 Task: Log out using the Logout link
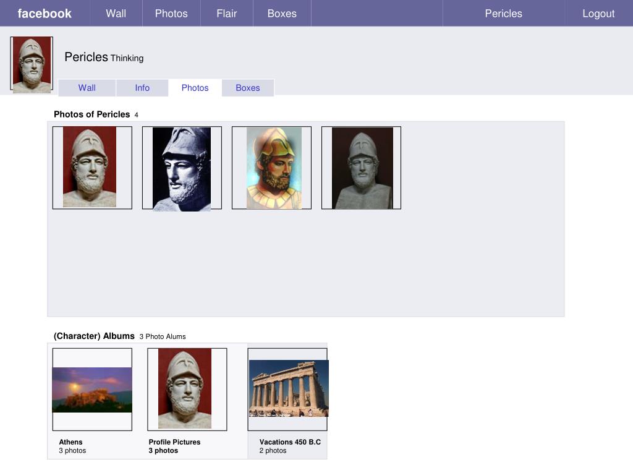pos(598,14)
